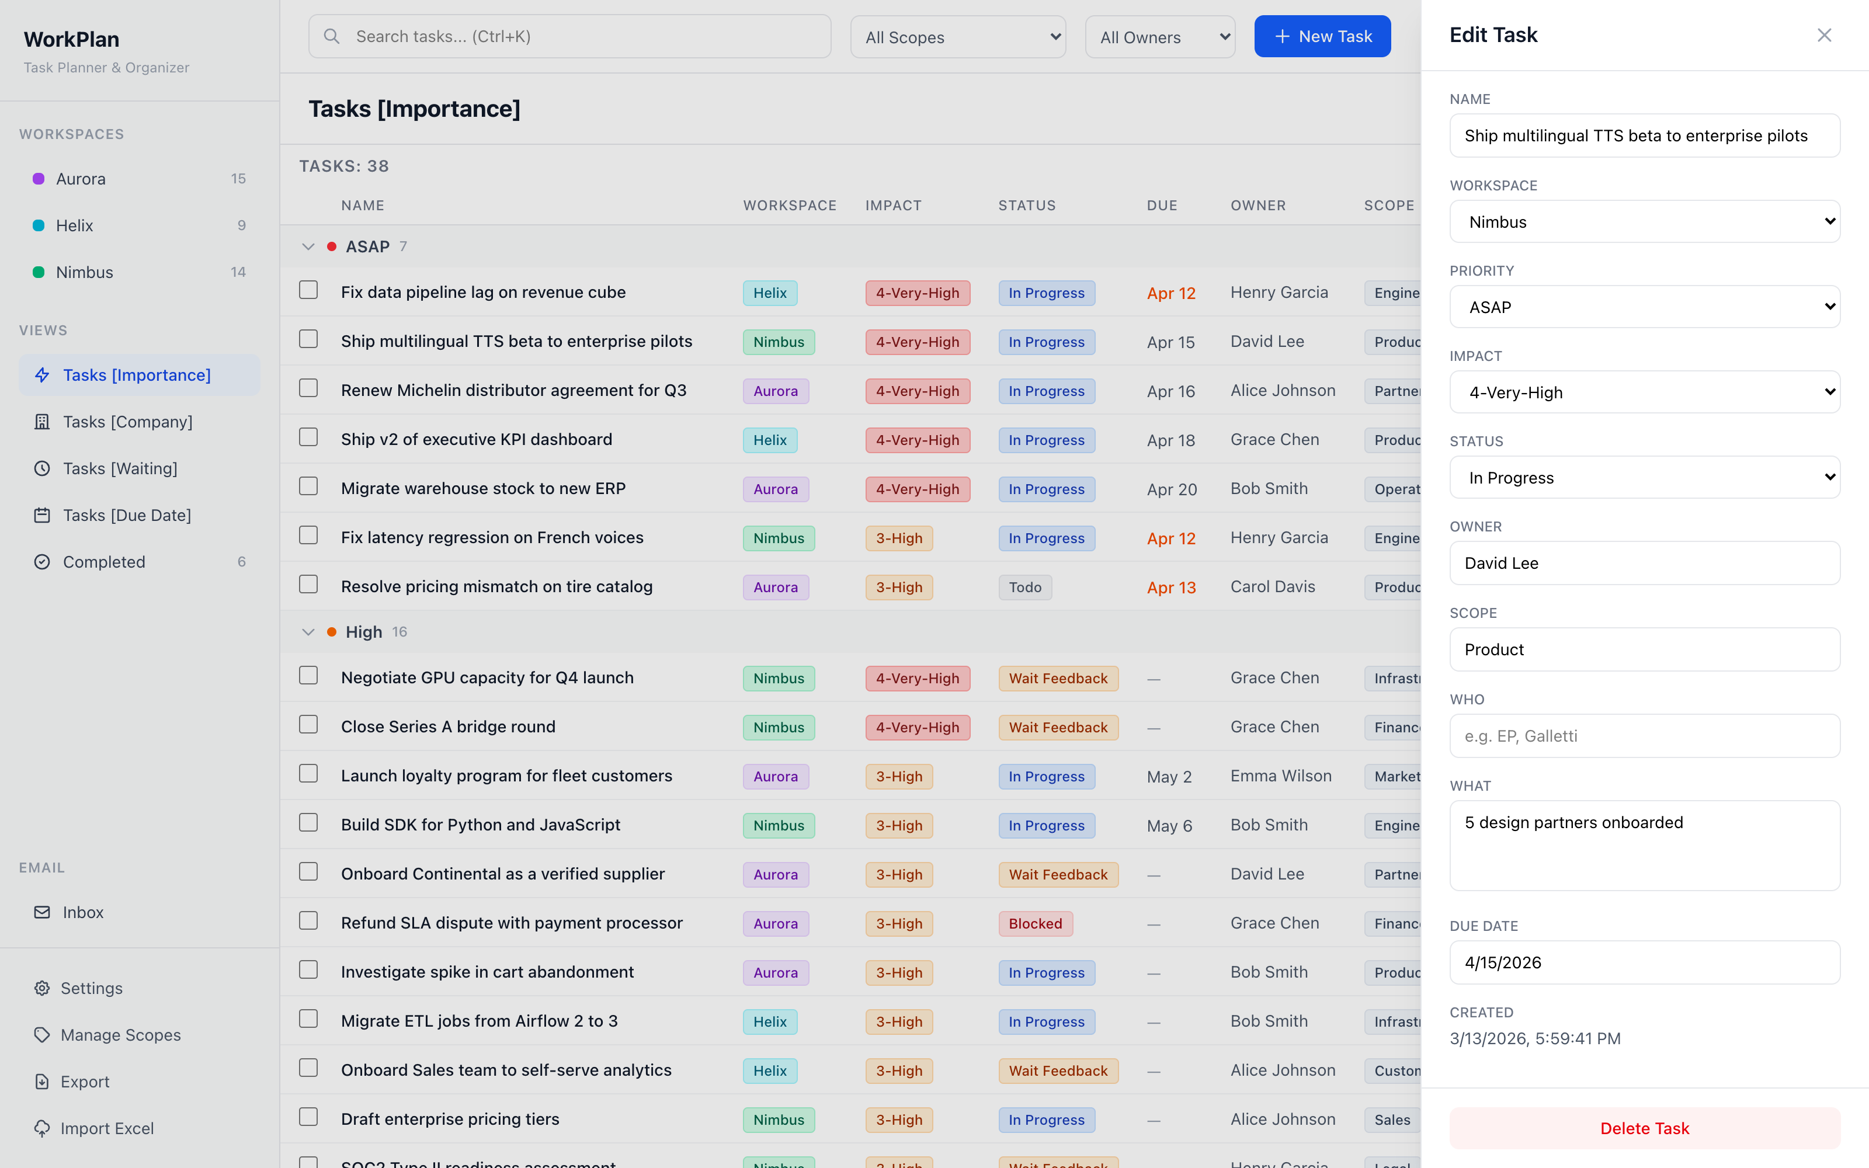
Task: Click the New Task button
Action: click(1322, 36)
